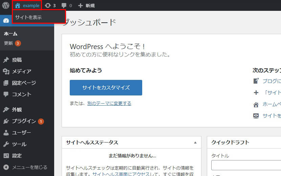The height and width of the screenshot is (176, 281).
Task: Open ツール menu
Action: coord(19,144)
